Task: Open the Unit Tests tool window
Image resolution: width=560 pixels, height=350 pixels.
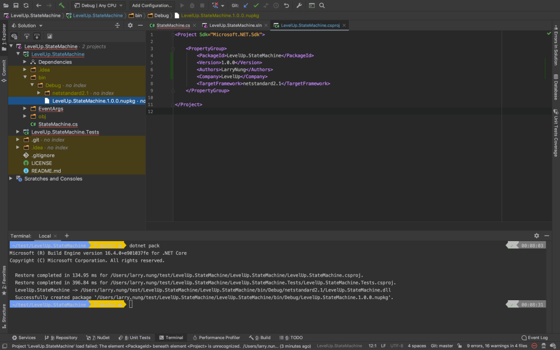Action: [x=135, y=337]
